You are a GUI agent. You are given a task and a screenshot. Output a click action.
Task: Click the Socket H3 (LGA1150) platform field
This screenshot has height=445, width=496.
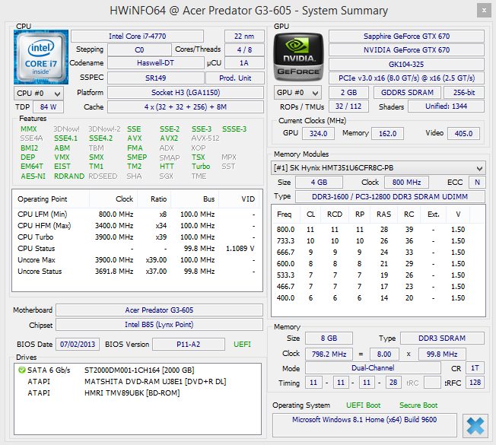click(186, 93)
